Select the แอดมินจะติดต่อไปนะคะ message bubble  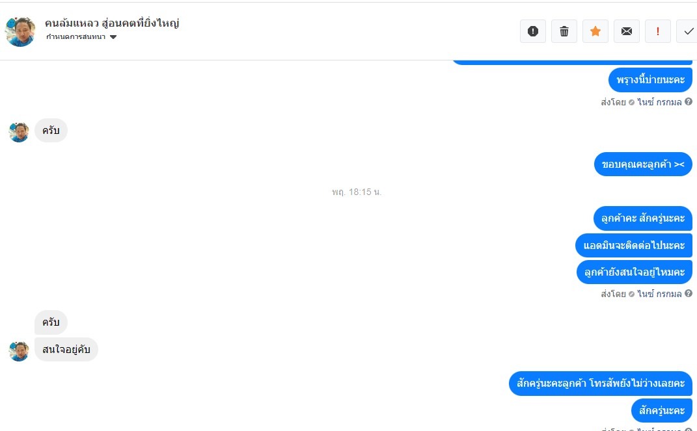point(634,246)
